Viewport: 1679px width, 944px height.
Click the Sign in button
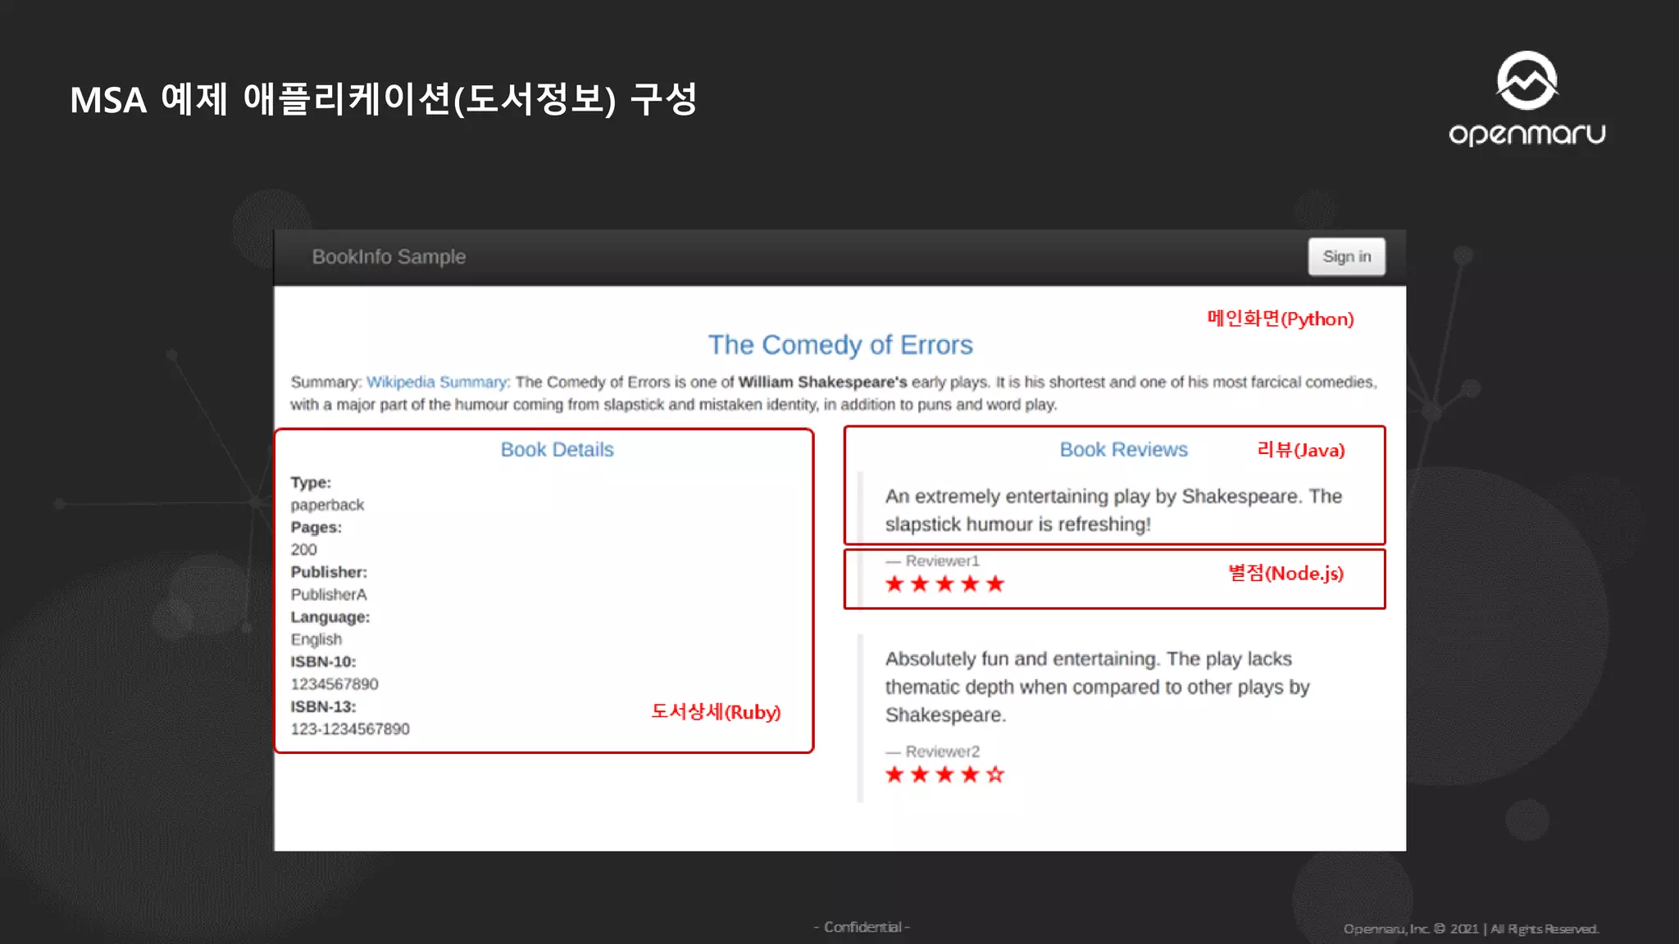click(1346, 256)
